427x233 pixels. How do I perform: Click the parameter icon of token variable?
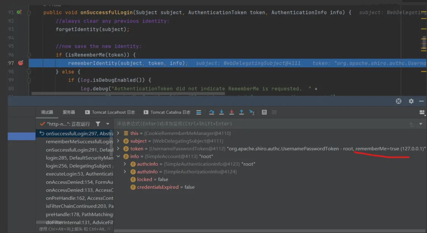tap(126, 149)
